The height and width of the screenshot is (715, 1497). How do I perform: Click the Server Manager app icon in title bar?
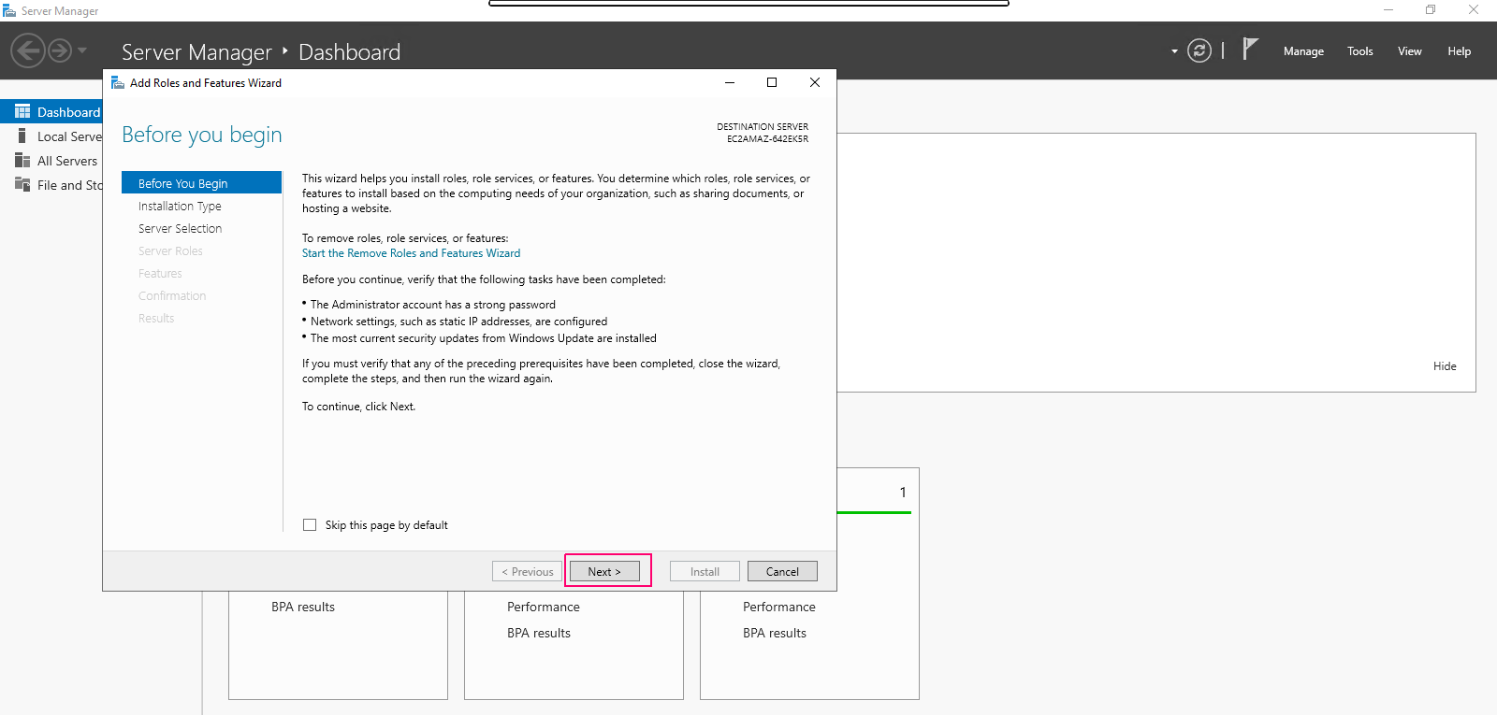click(x=9, y=10)
